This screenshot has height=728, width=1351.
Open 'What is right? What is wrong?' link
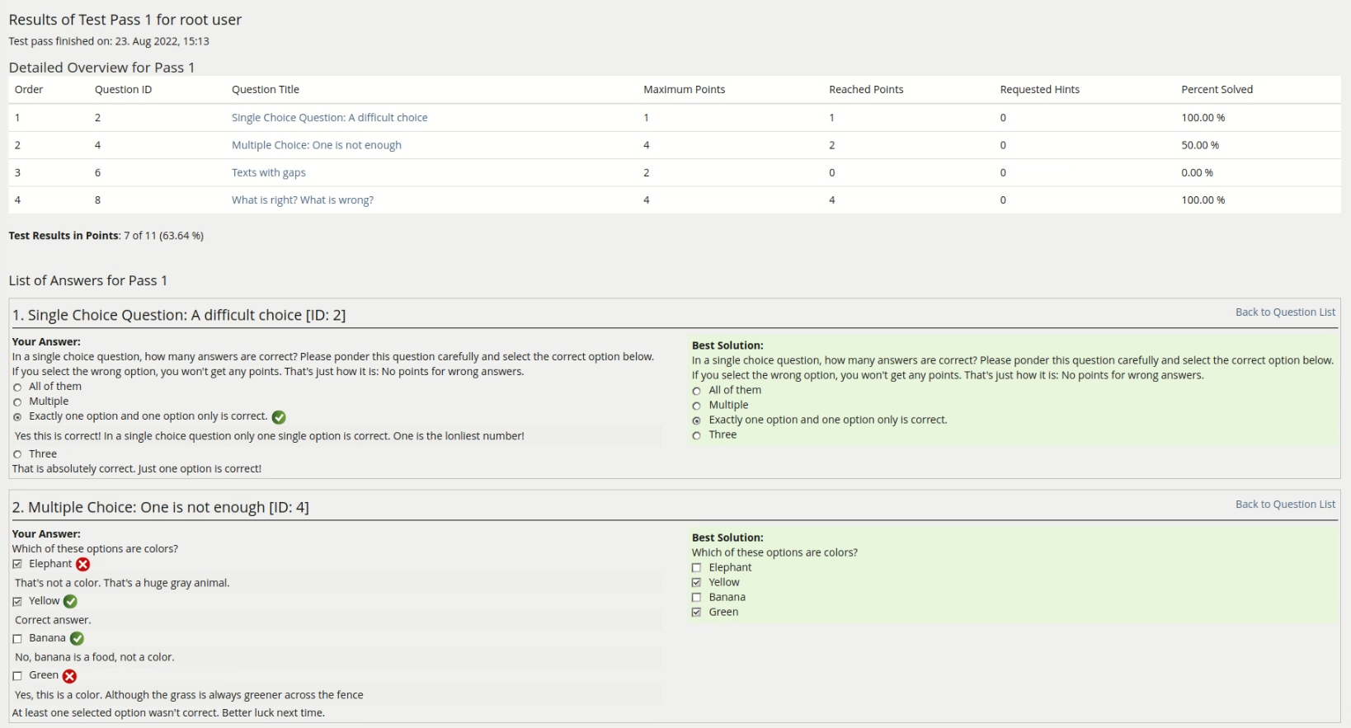pos(302,200)
